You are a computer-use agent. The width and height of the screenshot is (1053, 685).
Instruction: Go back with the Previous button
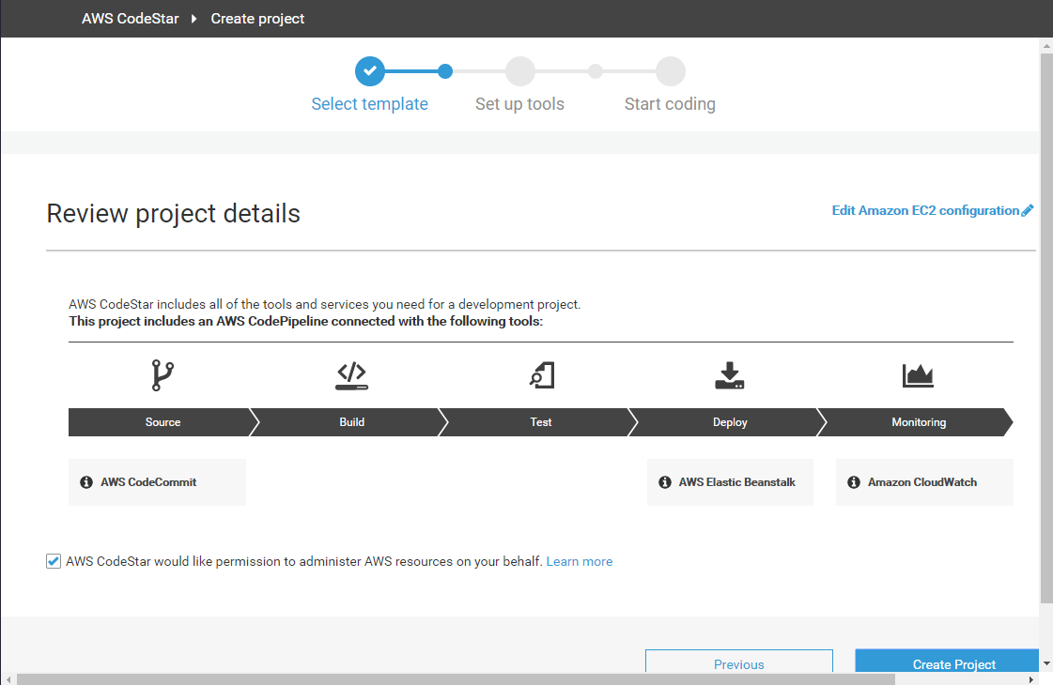click(x=738, y=663)
